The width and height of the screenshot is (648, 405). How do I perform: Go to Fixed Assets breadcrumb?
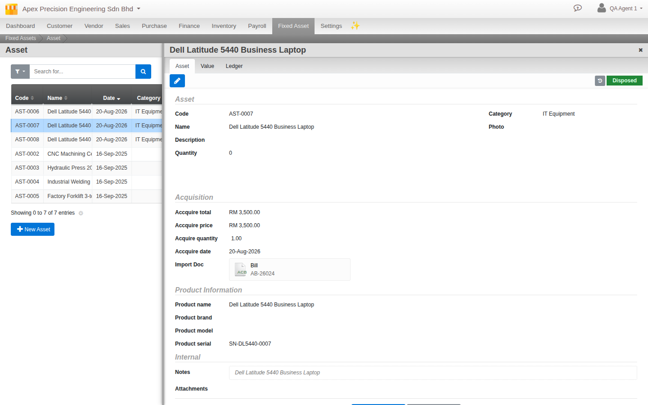21,38
